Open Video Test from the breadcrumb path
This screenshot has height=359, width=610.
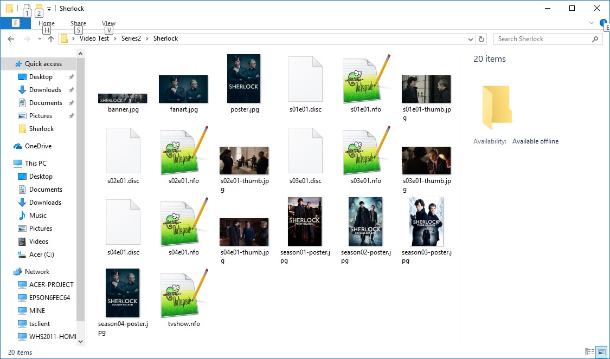coord(94,38)
